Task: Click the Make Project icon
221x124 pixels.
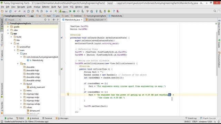Action: pos(56,11)
